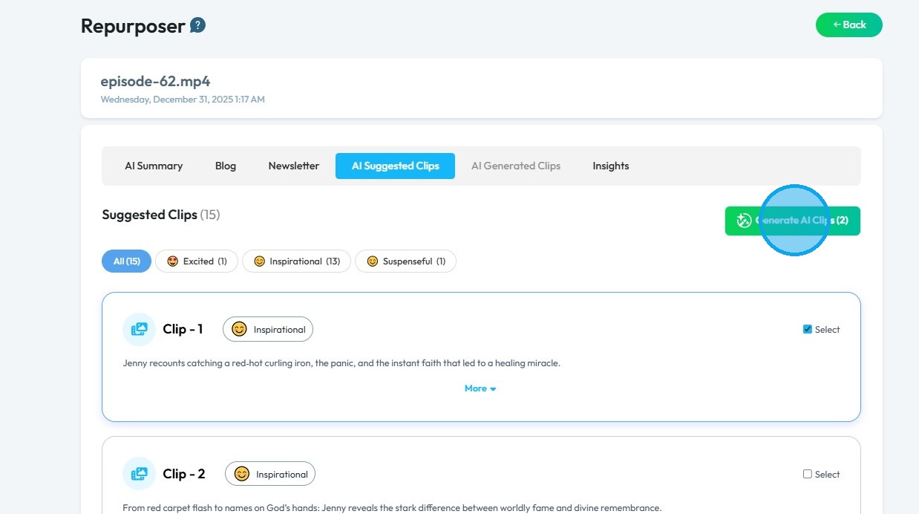
Task: Click the help icon beside Repurposer
Action: click(x=197, y=26)
